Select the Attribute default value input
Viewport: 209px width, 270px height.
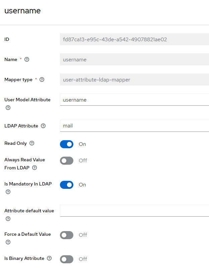pyautogui.click(x=135, y=211)
